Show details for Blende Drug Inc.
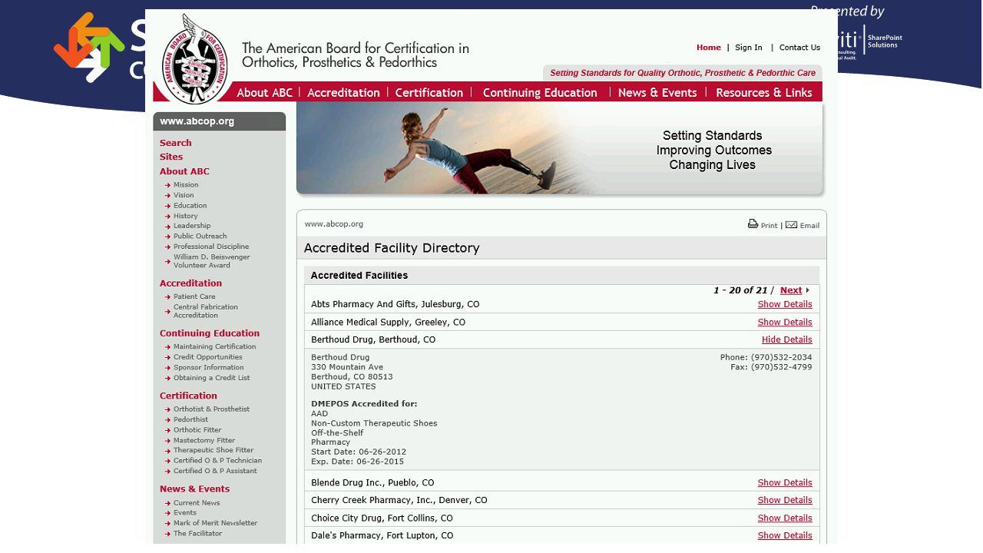 [x=785, y=482]
